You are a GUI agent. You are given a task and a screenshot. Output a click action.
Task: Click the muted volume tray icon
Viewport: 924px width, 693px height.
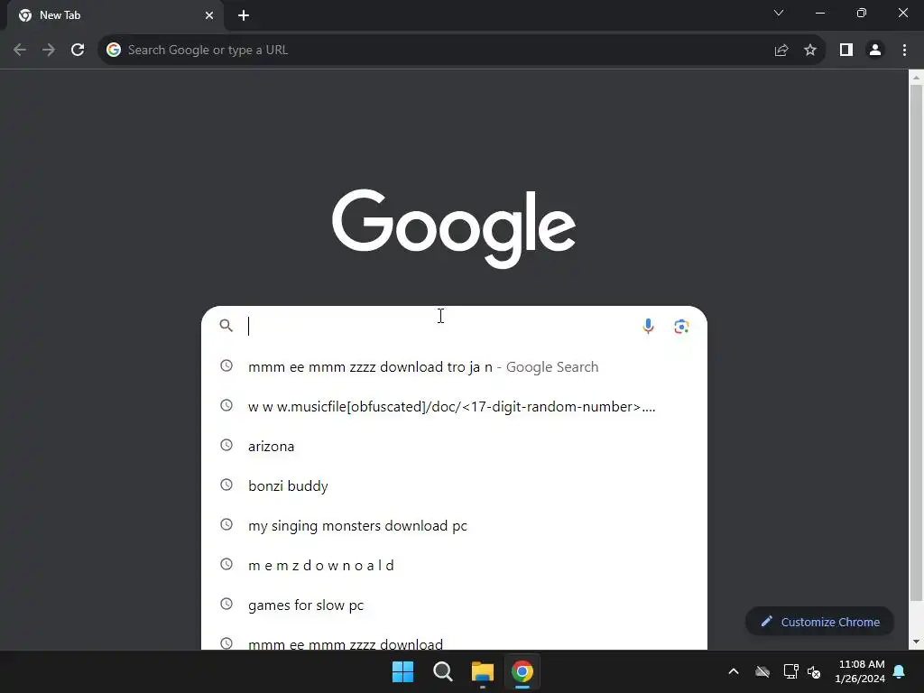(814, 671)
